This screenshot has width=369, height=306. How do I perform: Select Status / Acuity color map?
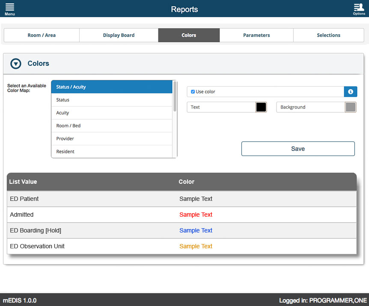[x=112, y=87]
